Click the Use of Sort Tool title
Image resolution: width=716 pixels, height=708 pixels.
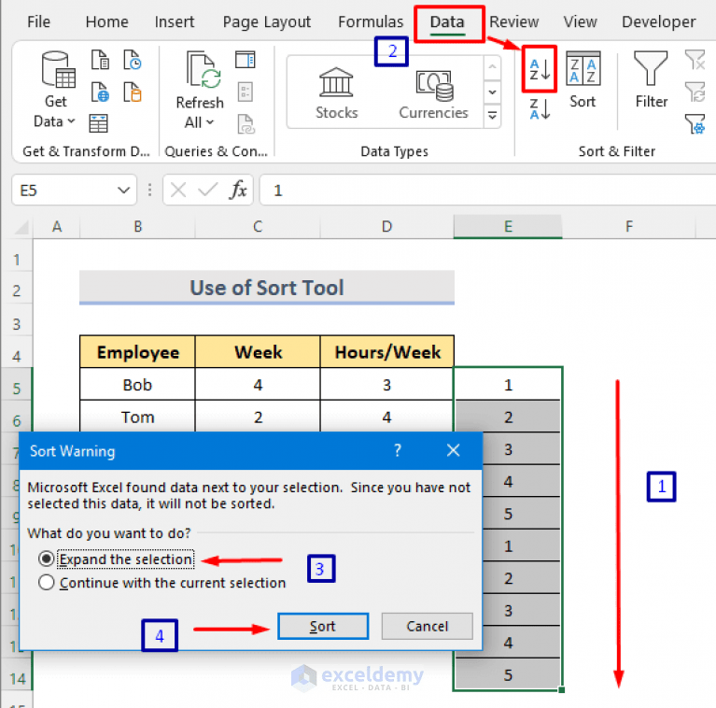tap(267, 288)
